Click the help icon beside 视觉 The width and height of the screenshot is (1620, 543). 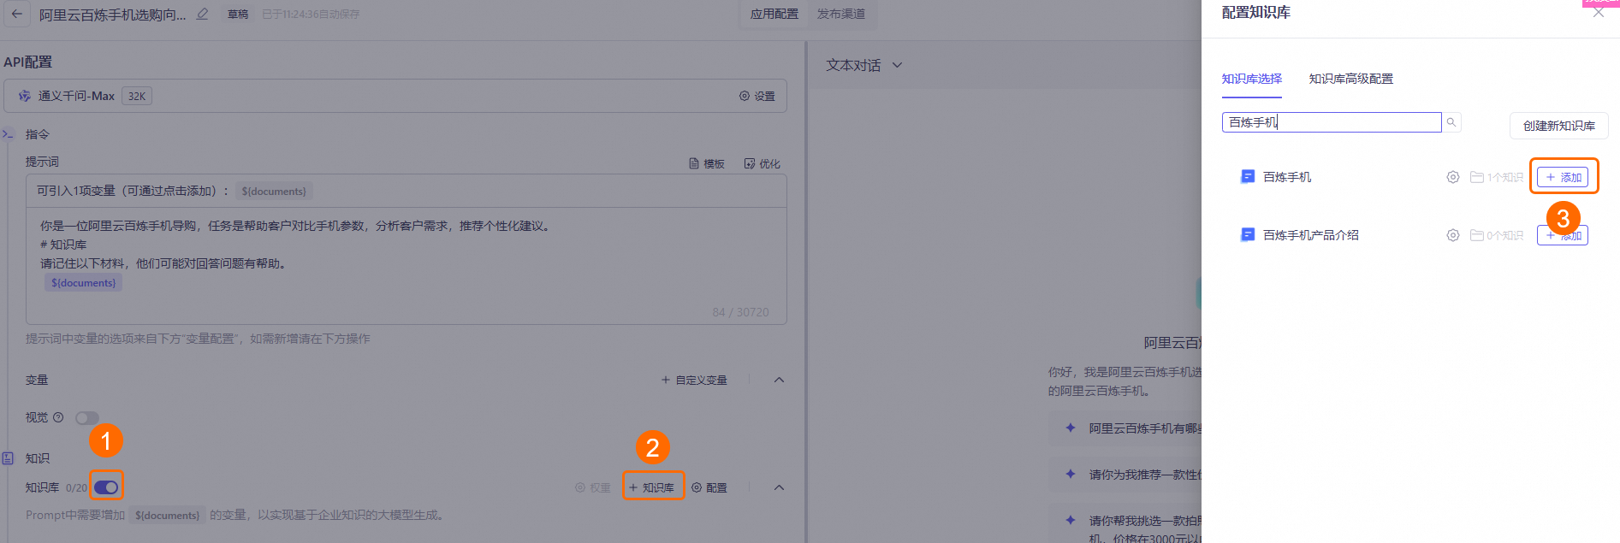click(58, 417)
